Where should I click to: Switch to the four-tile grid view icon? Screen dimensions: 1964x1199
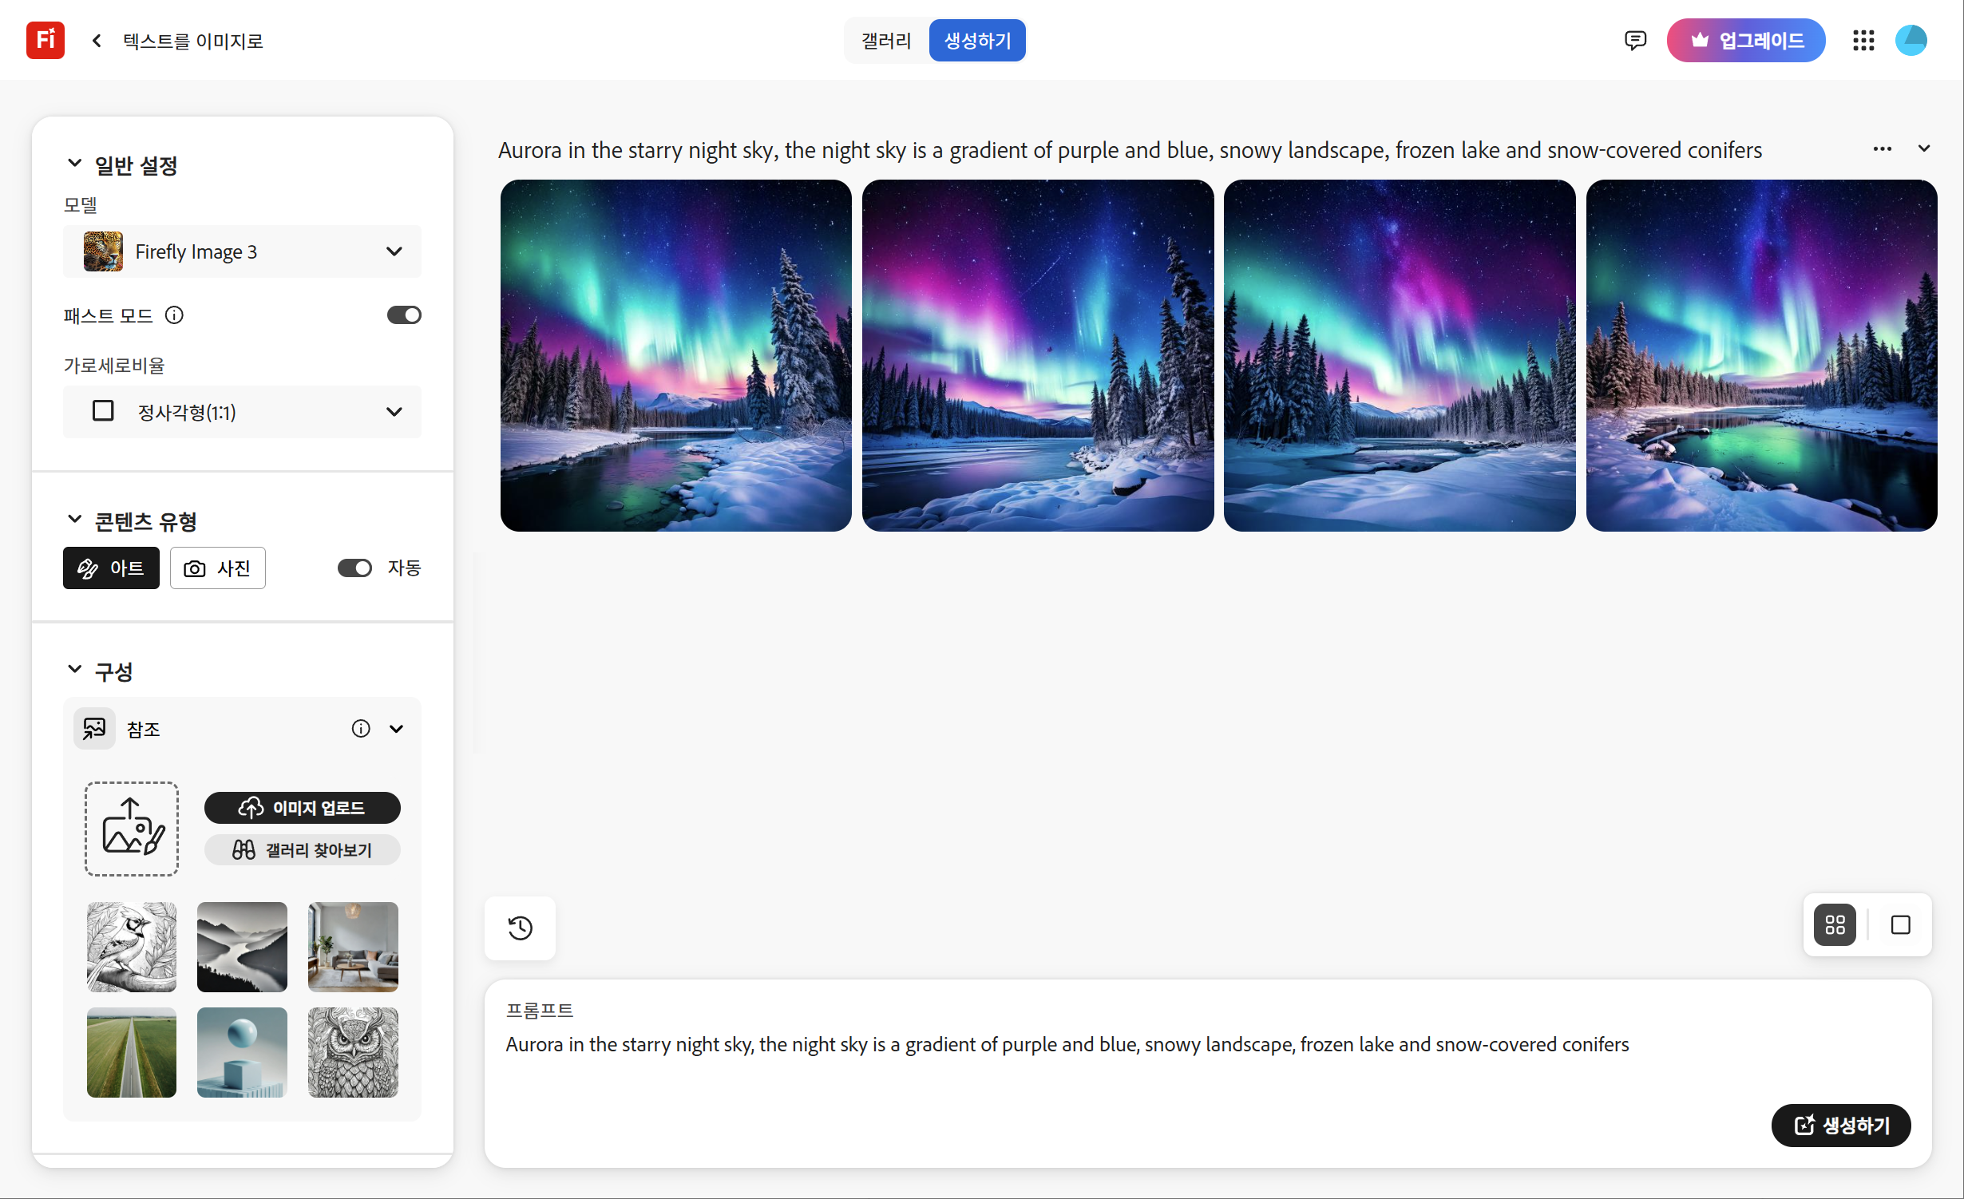pos(1835,925)
